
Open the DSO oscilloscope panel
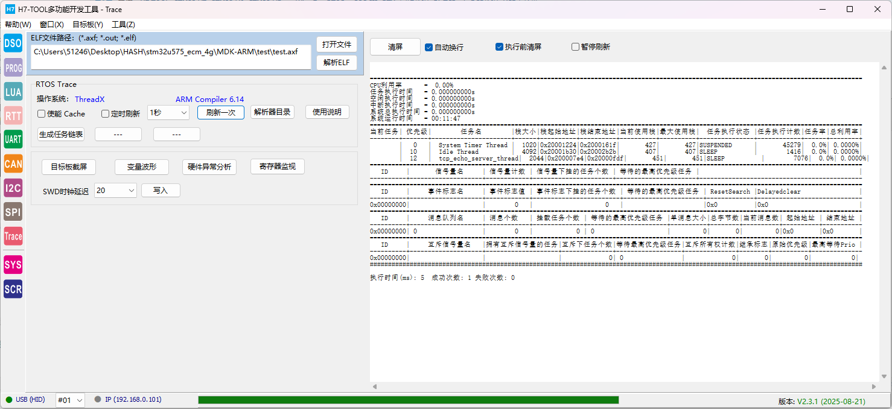tap(13, 43)
